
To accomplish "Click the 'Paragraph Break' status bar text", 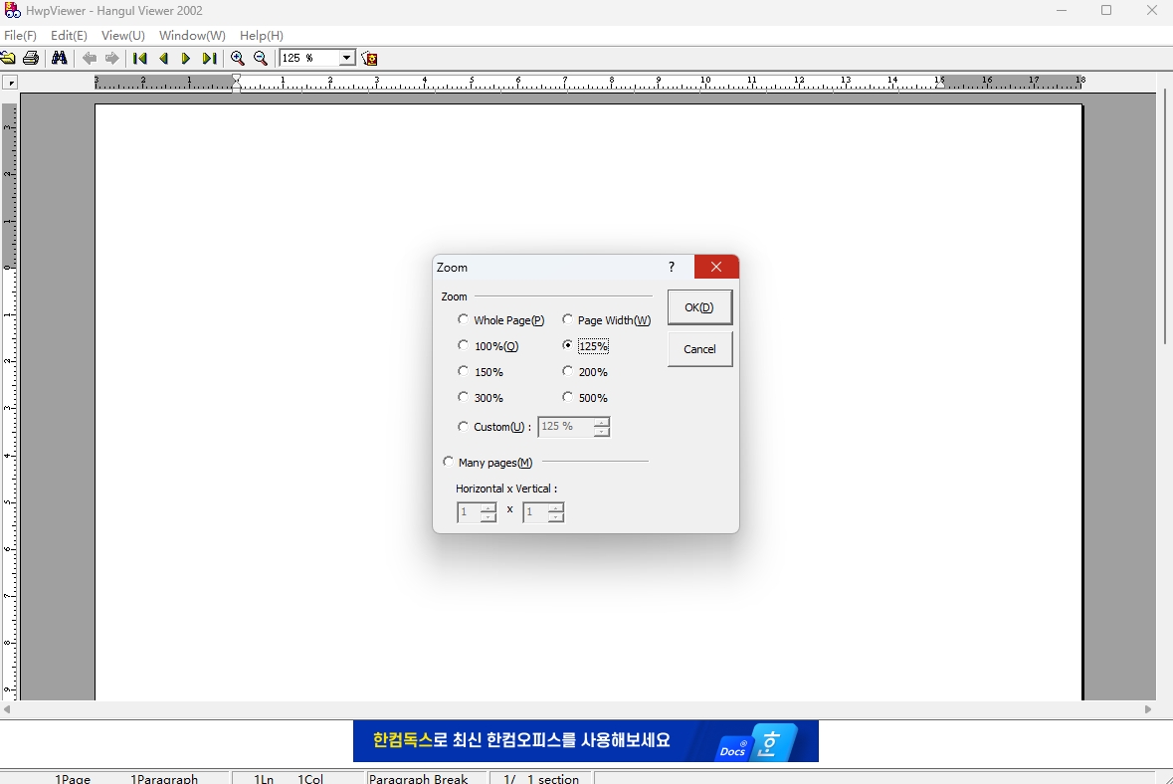I will coord(418,779).
